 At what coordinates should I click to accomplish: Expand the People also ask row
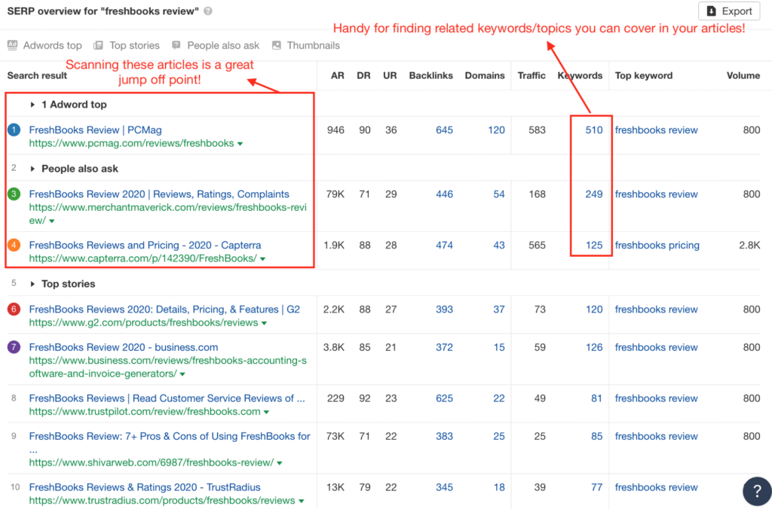coord(33,169)
